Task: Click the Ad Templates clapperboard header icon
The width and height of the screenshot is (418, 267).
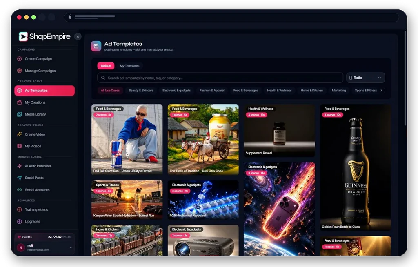Action: click(96, 46)
